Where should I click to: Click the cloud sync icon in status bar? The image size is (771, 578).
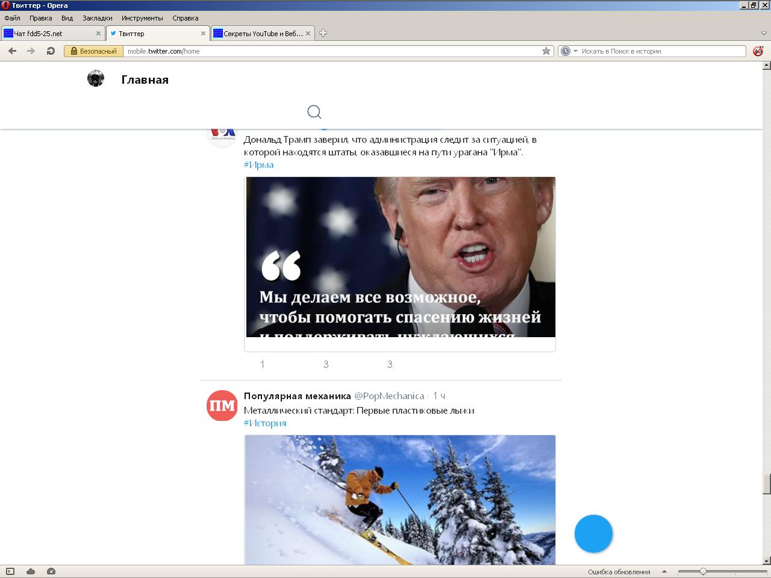click(x=31, y=571)
